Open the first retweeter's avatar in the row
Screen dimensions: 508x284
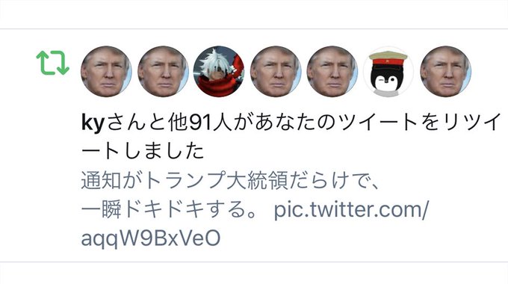(106, 71)
